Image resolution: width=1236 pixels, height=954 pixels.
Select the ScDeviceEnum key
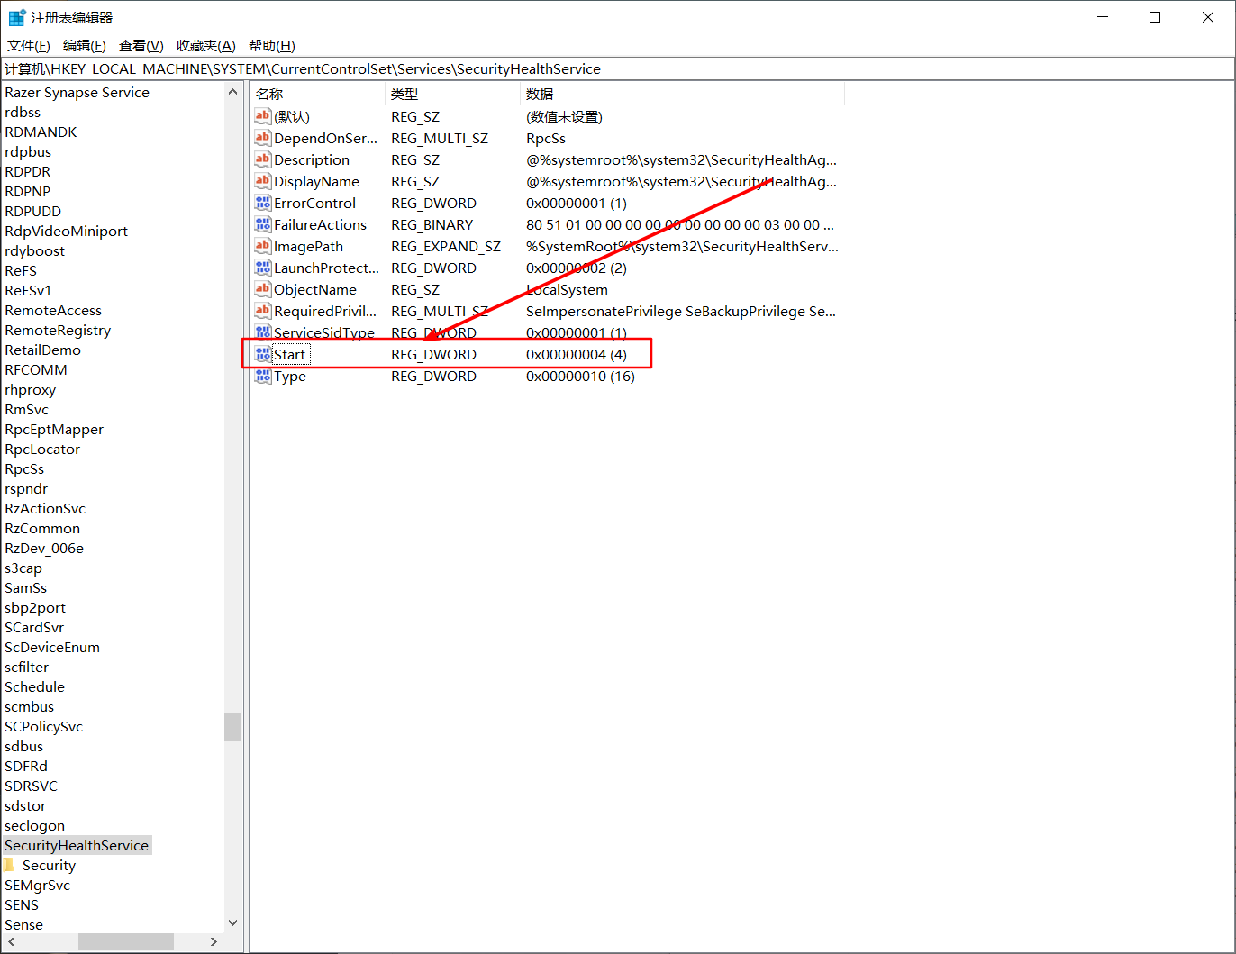52,647
